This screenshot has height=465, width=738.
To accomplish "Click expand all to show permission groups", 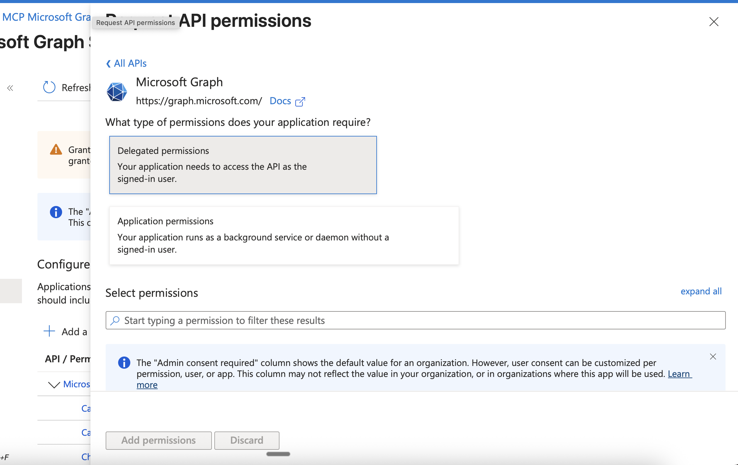I will point(701,291).
